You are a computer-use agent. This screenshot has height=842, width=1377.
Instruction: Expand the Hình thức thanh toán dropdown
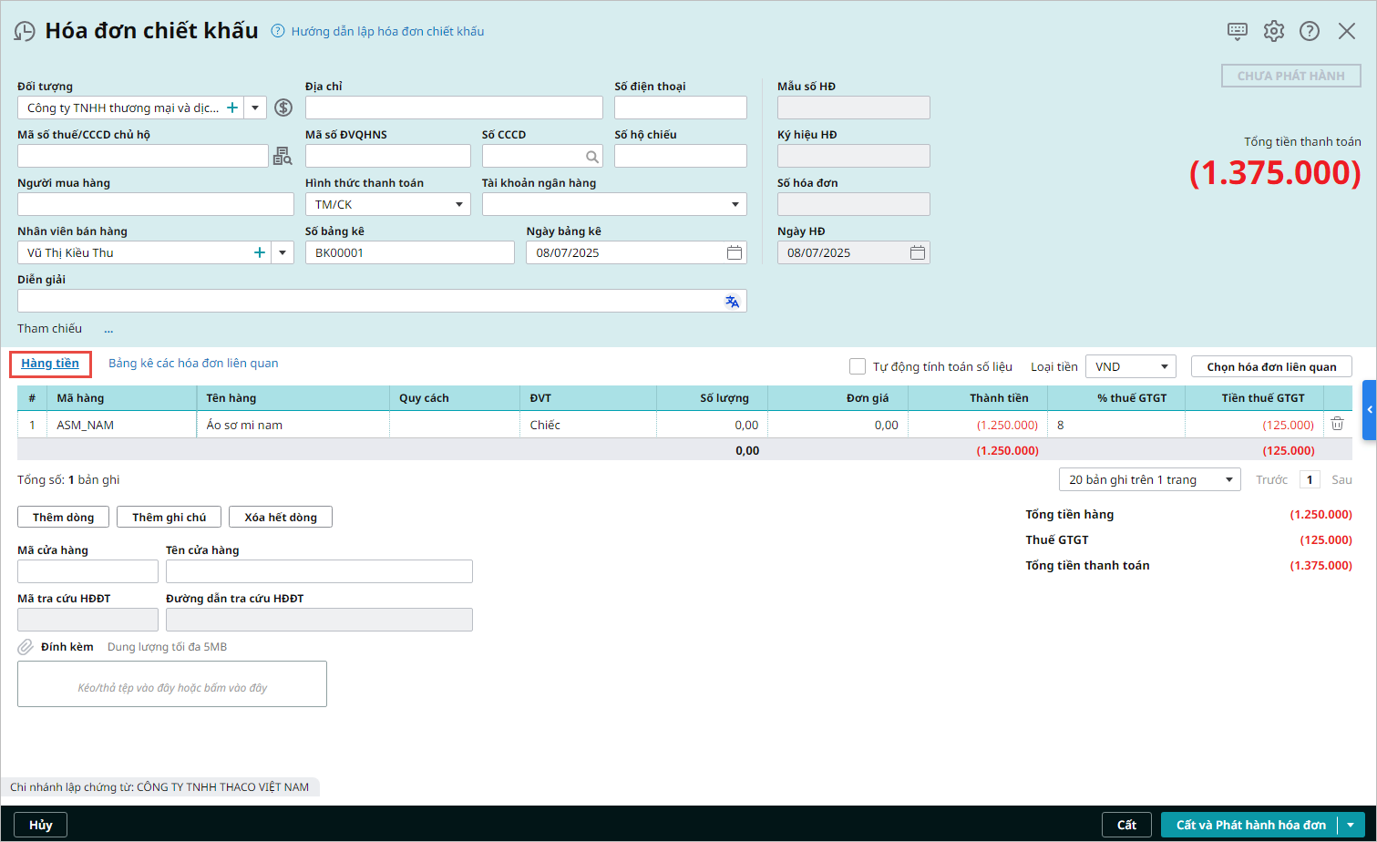pos(459,204)
